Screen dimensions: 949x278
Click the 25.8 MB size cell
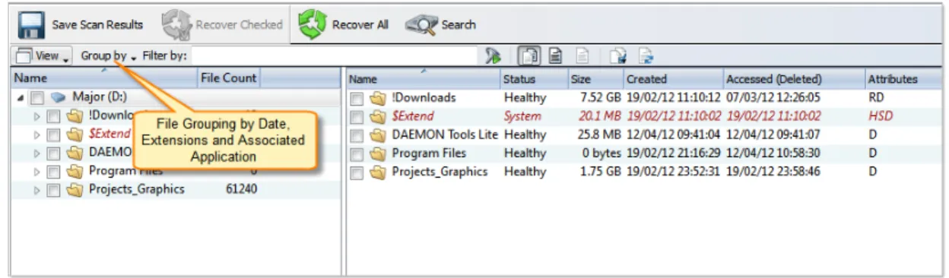tap(600, 135)
